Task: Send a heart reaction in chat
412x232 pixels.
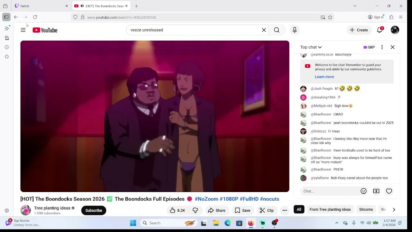Action: click(x=389, y=191)
